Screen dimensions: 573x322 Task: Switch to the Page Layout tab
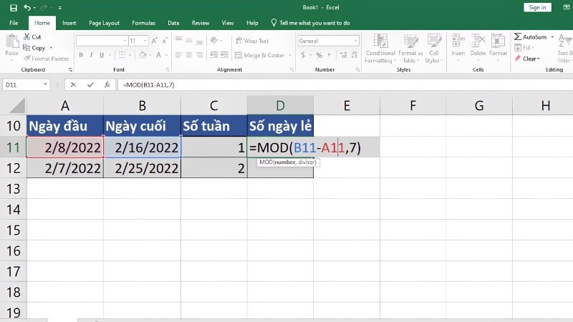point(104,23)
